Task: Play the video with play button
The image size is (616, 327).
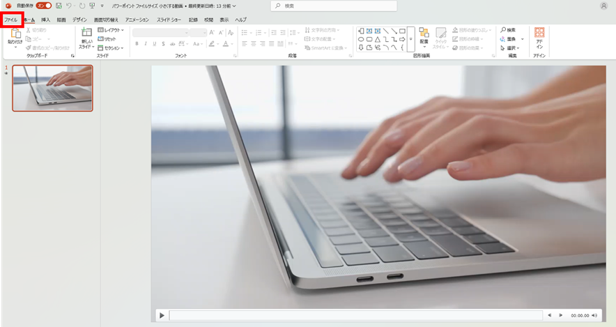Action: [162, 315]
